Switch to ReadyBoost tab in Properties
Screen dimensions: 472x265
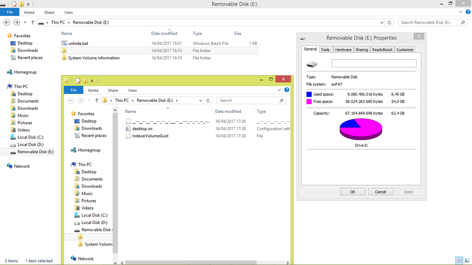382,50
